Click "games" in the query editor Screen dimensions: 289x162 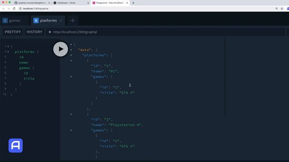pos(24,68)
